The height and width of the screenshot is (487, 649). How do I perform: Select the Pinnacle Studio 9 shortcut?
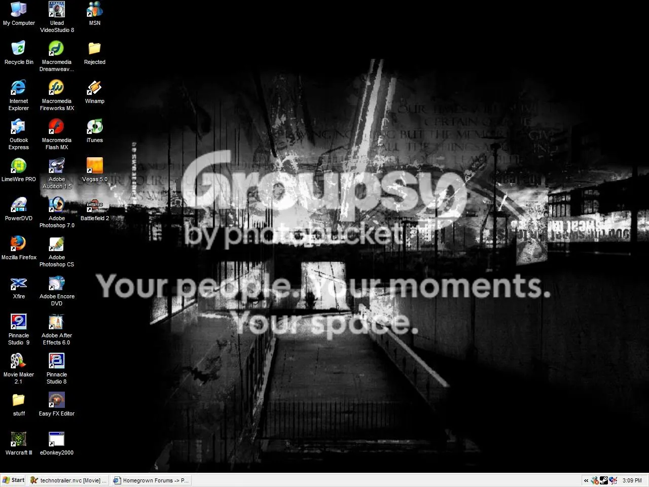point(19,330)
